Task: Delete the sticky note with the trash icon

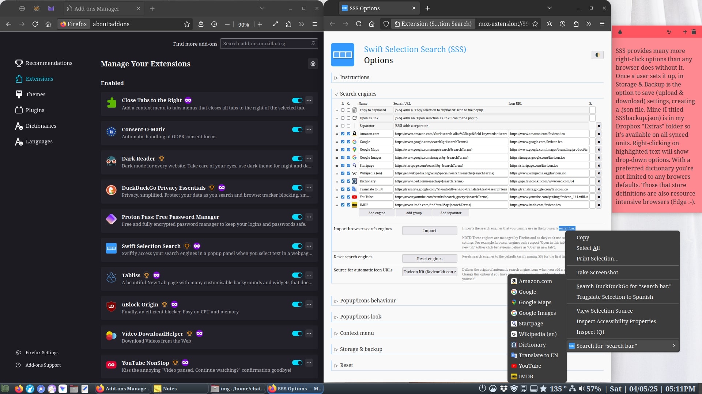Action: point(694,32)
